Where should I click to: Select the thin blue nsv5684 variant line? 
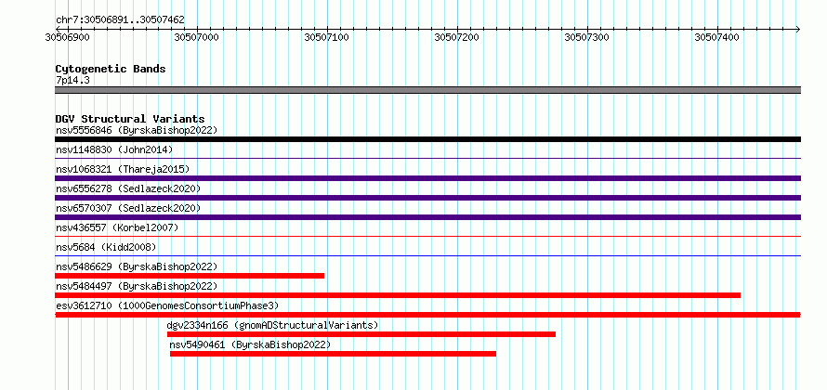(x=427, y=255)
